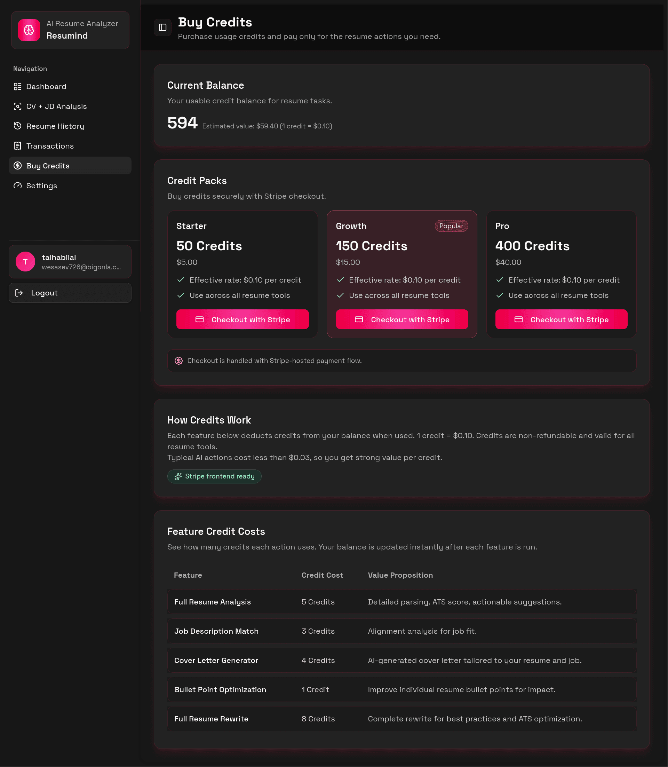The image size is (668, 767).
Task: Click Growth's resume tools checkmark
Action: point(340,295)
